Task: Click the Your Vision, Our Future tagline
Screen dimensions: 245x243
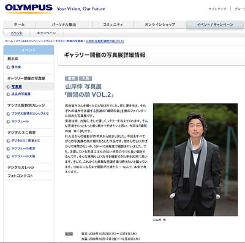Action: coord(81,9)
